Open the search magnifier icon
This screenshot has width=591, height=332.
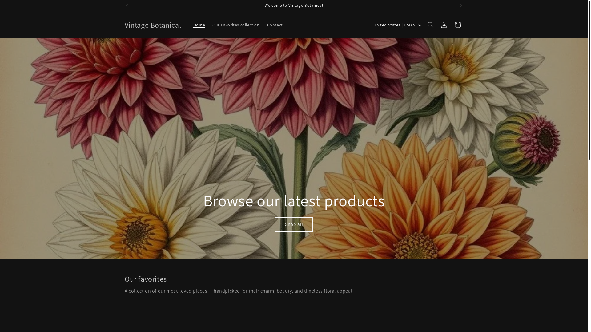(430, 25)
